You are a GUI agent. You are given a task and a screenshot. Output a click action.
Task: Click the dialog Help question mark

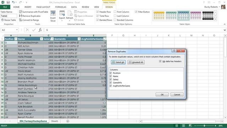[174, 50]
